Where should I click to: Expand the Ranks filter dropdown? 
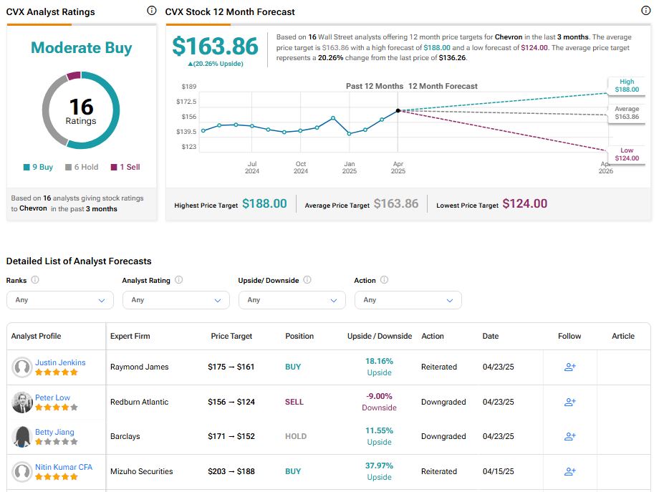tap(60, 300)
